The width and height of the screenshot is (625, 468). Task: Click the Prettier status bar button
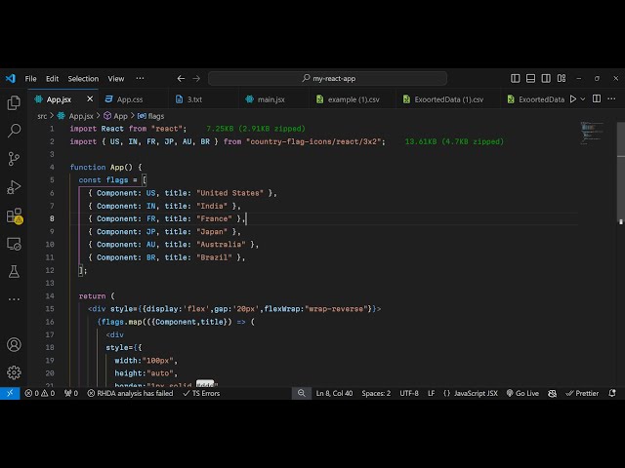coord(582,393)
